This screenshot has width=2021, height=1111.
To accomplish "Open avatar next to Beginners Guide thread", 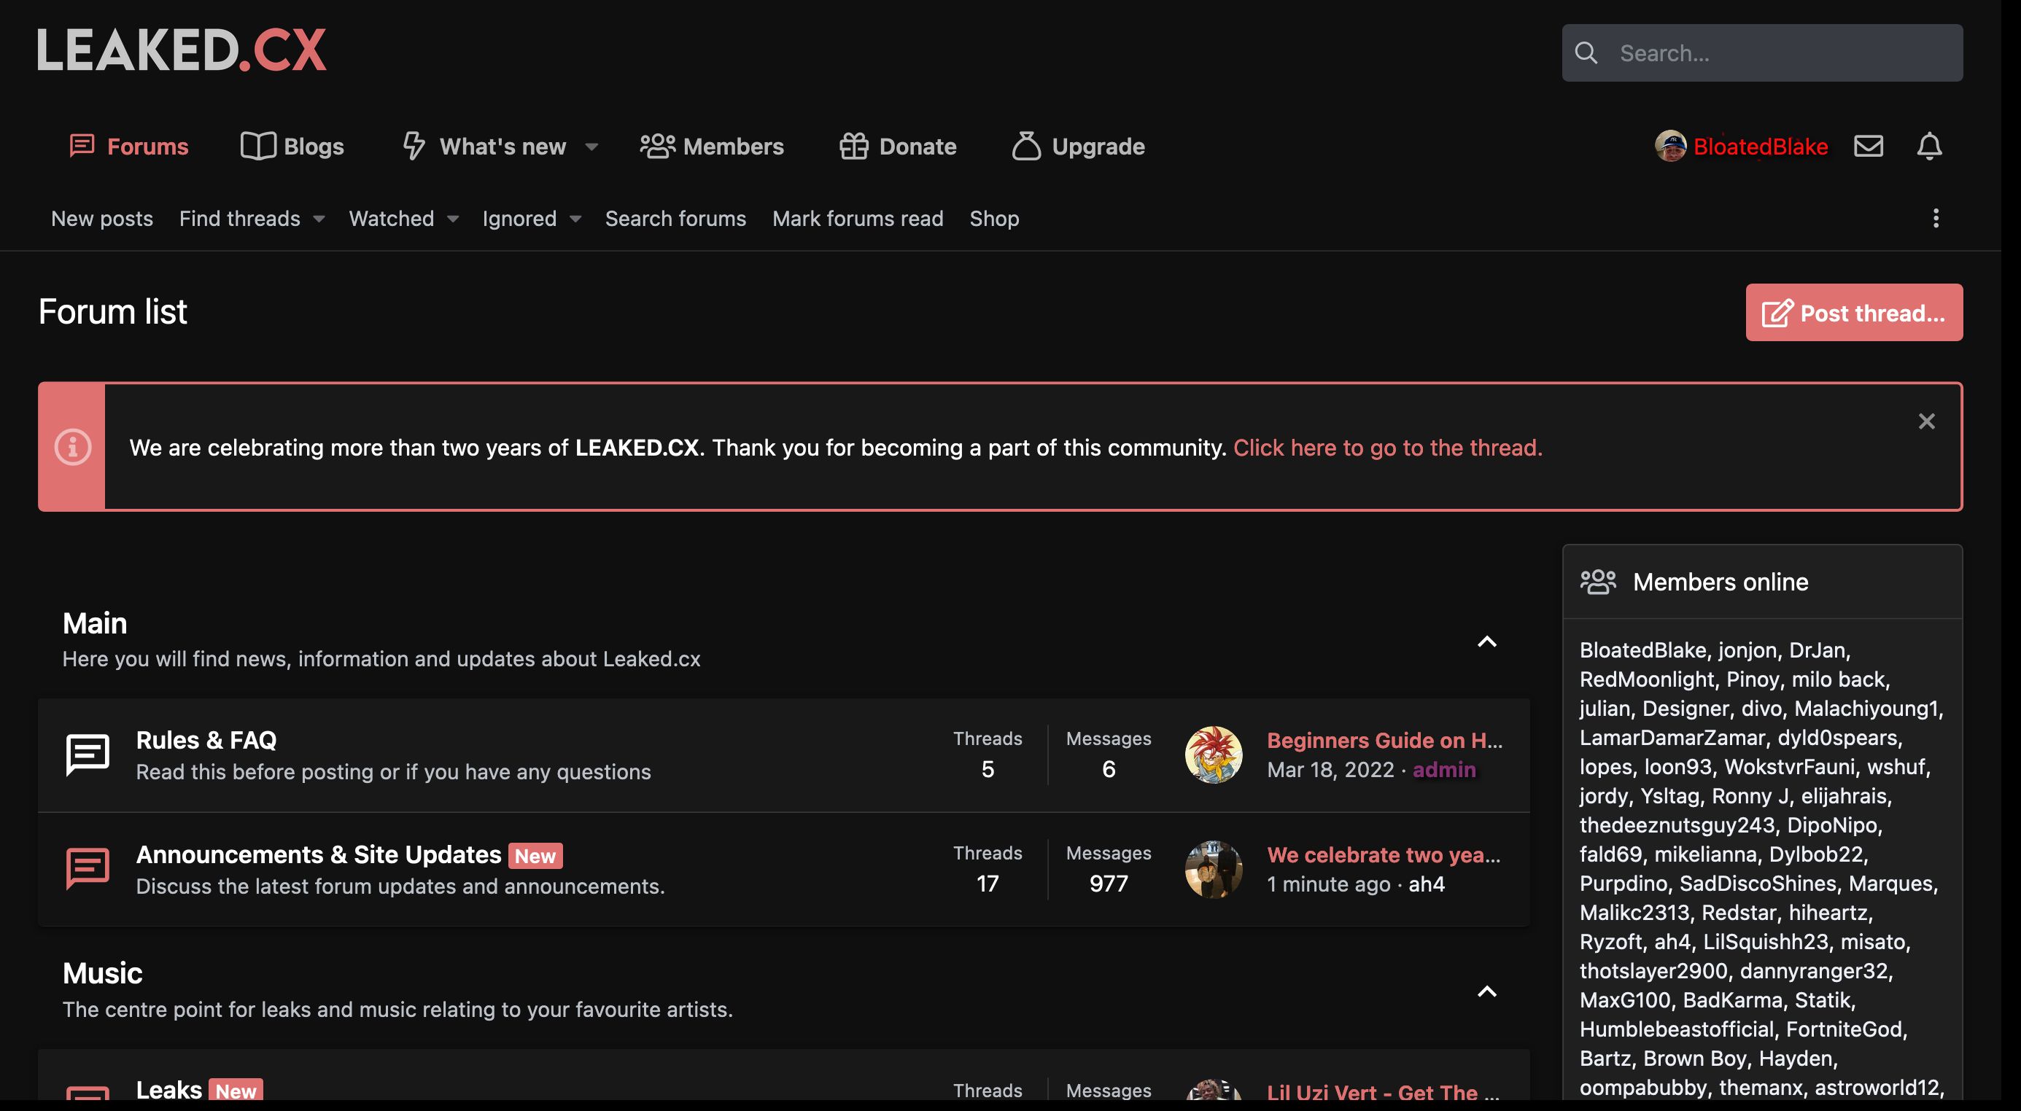I will (x=1213, y=755).
